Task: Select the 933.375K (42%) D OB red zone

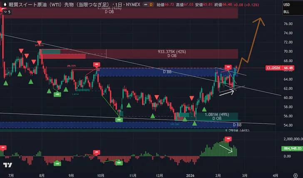Action: click(x=171, y=54)
